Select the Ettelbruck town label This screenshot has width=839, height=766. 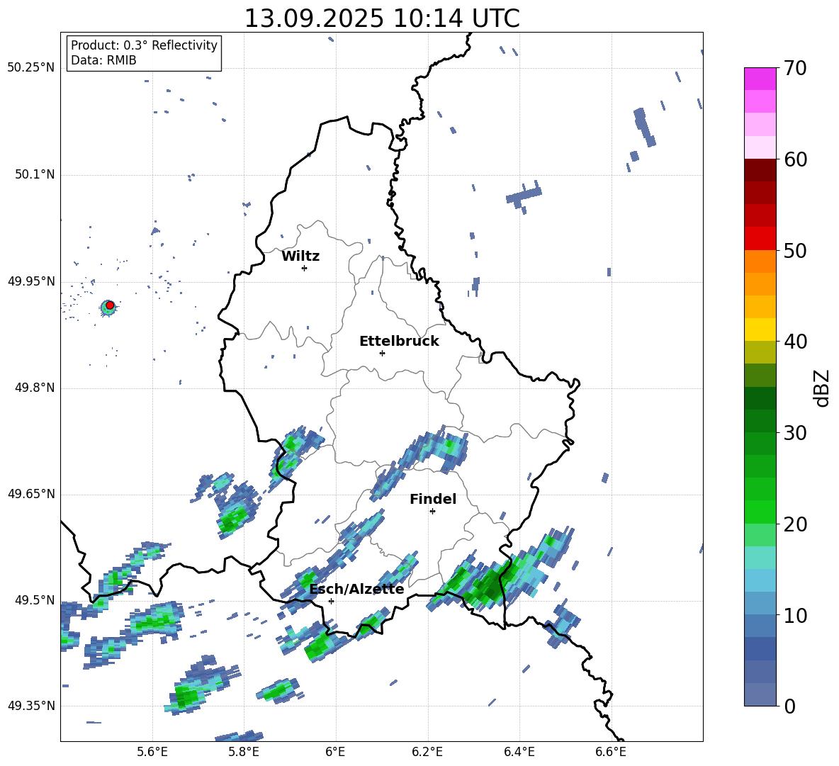coord(399,341)
